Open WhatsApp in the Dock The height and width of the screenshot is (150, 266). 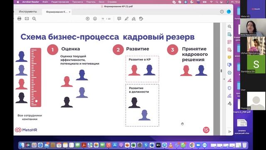tap(183, 145)
